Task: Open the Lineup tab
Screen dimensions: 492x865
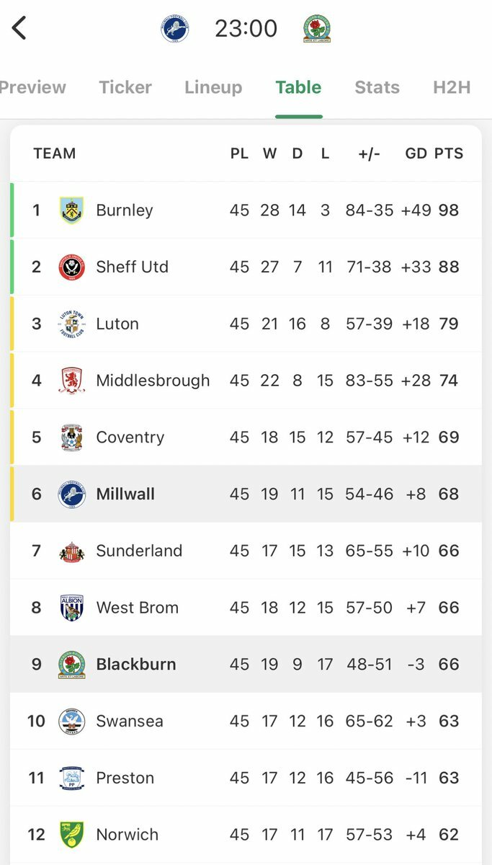Action: pos(213,87)
